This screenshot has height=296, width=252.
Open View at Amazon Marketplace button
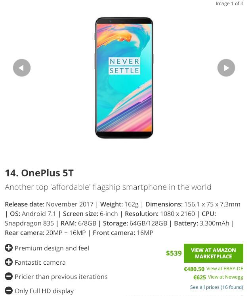click(214, 253)
